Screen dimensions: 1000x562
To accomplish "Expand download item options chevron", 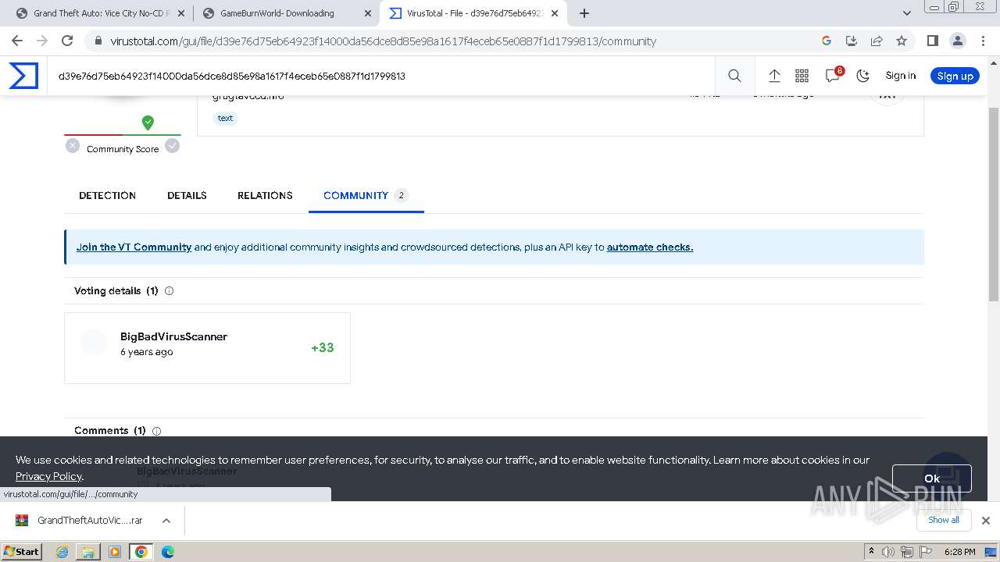I will (x=166, y=521).
